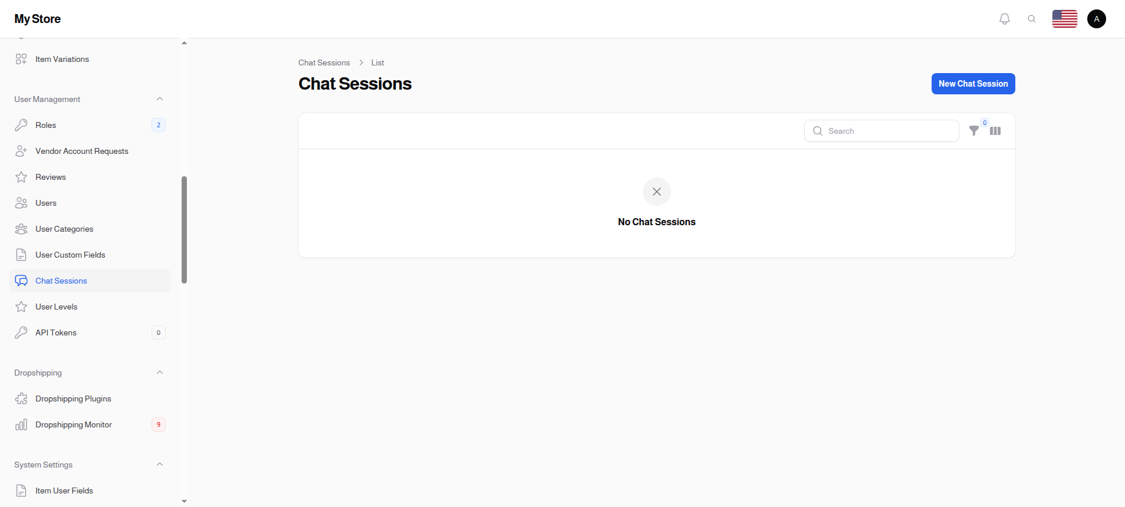The image size is (1125, 507).
Task: Click inside the table search field
Action: (x=881, y=131)
